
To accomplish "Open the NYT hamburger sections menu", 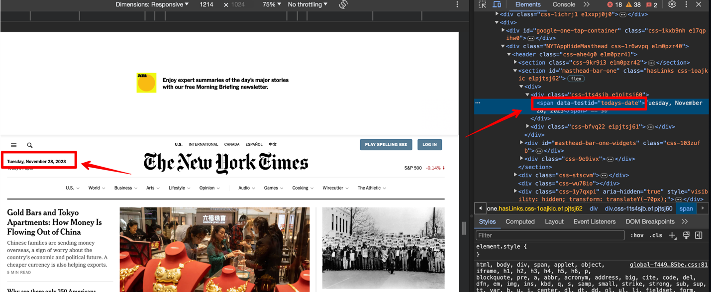I will coord(13,145).
